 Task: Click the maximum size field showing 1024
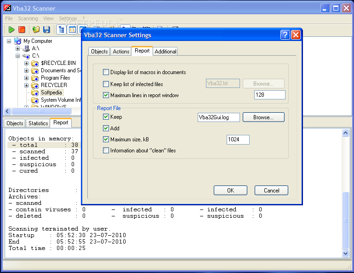point(238,139)
